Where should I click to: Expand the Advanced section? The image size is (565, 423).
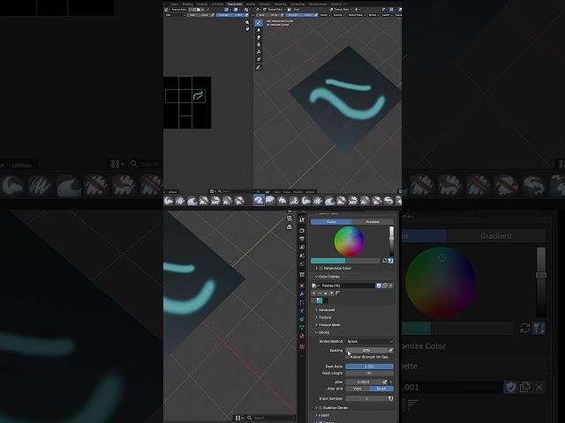(x=325, y=309)
